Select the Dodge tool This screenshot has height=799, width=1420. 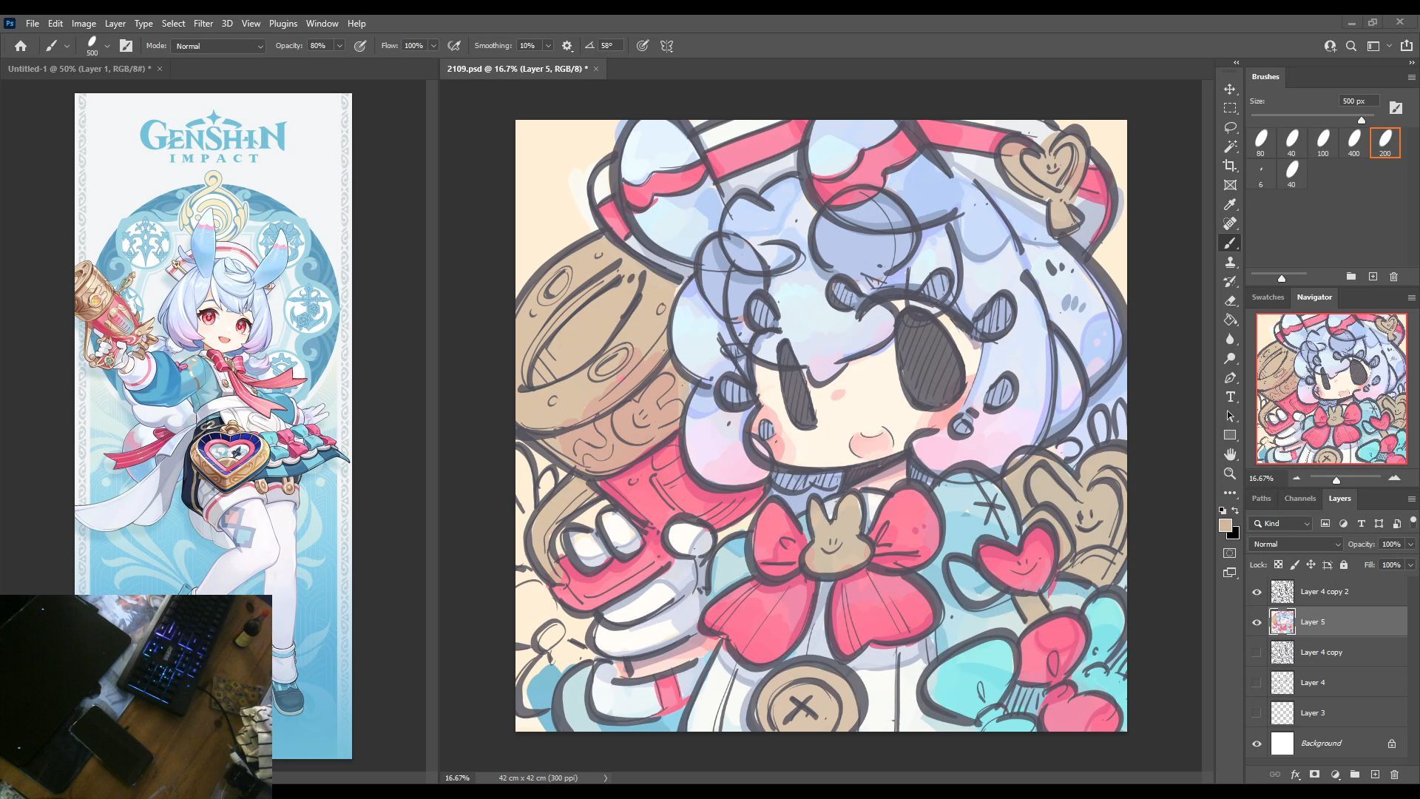(1230, 358)
